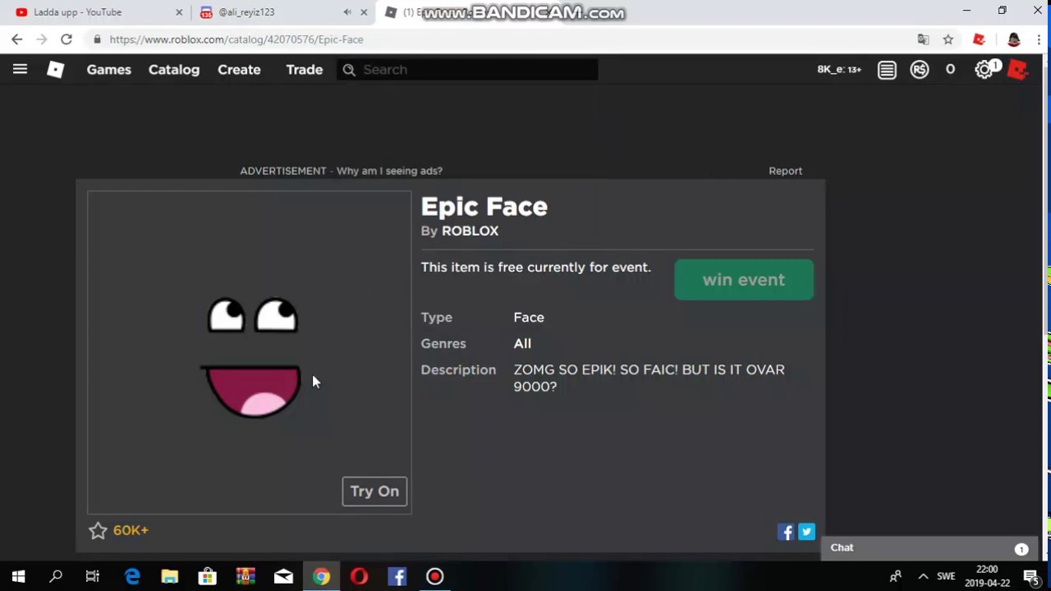Image resolution: width=1051 pixels, height=591 pixels.
Task: Click the Epic Face preview image
Action: (x=250, y=353)
